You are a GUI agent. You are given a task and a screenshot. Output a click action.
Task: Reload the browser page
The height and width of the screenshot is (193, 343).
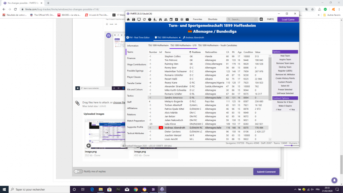click(15, 9)
